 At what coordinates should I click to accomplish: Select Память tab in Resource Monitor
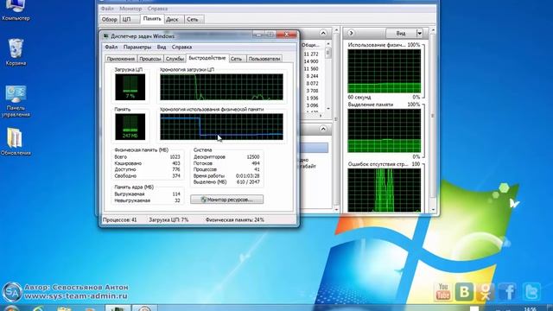click(152, 19)
